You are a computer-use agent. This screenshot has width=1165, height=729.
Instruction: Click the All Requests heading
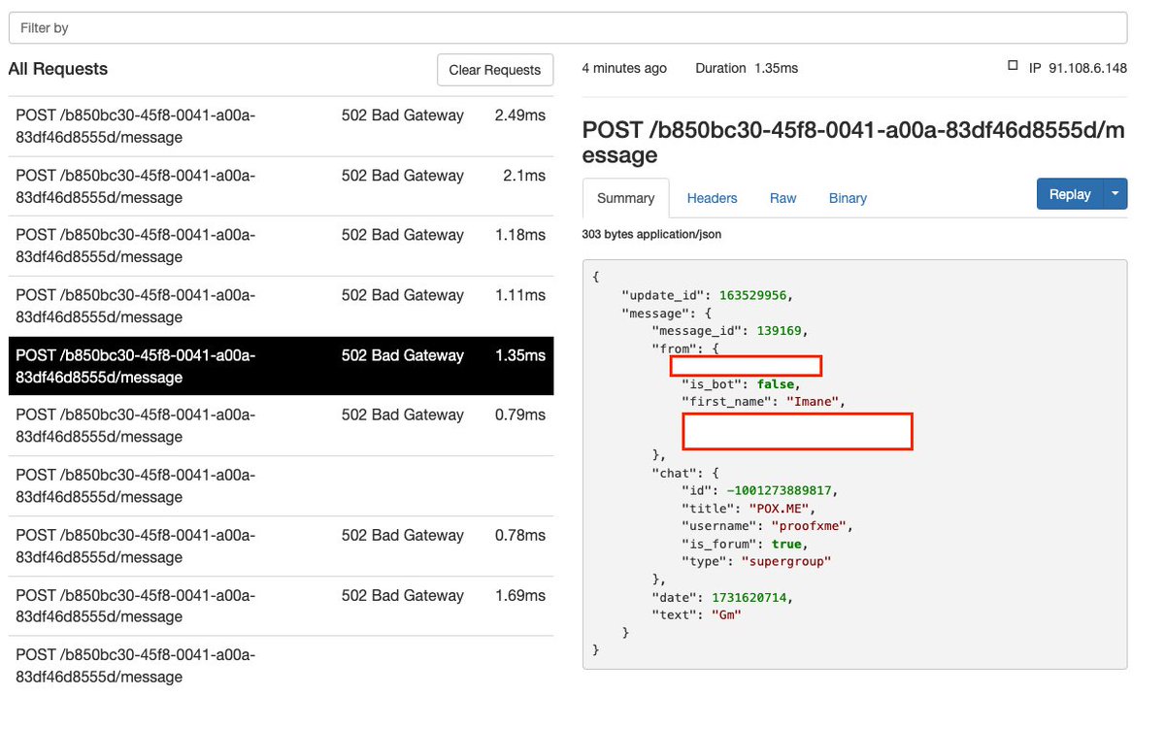click(x=58, y=69)
